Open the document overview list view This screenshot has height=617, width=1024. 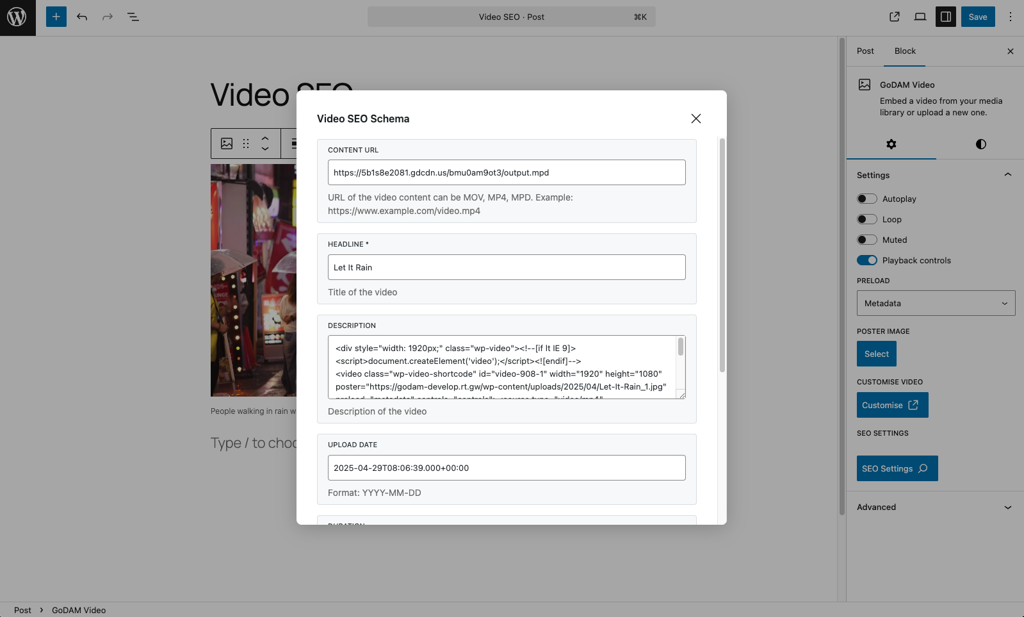click(133, 17)
